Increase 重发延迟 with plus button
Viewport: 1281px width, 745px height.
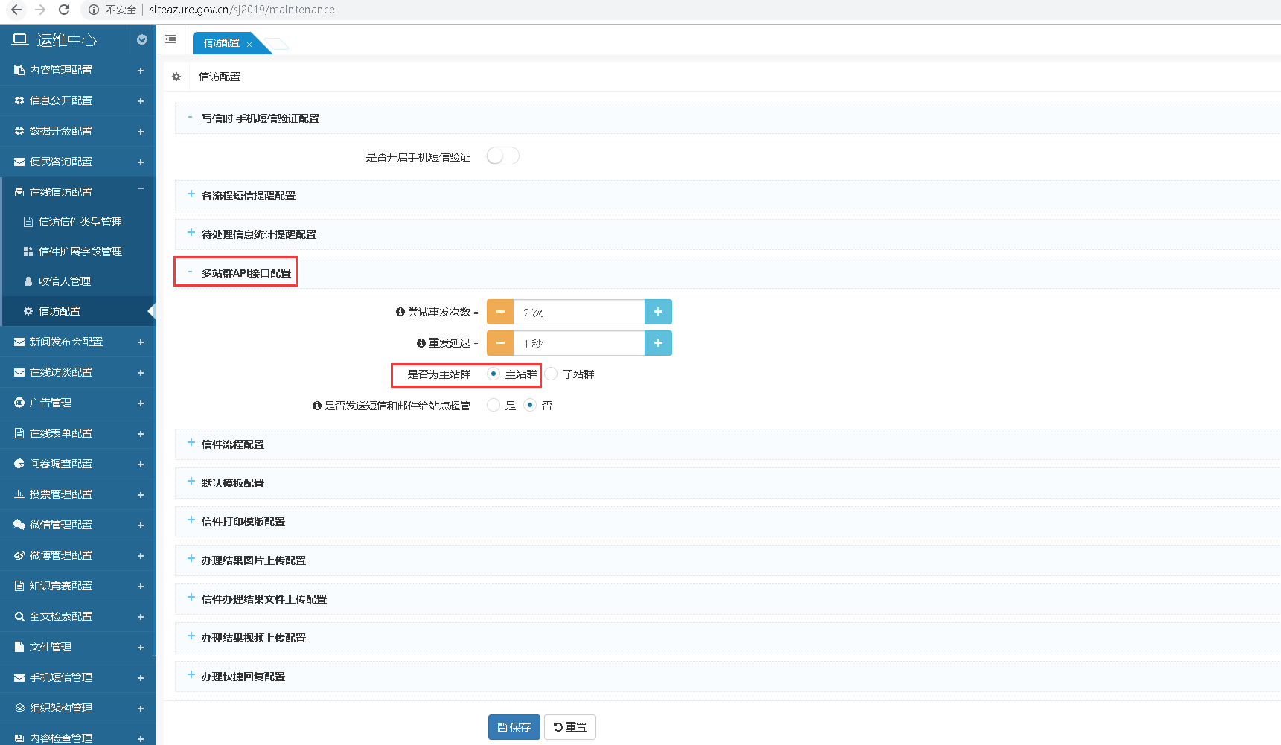[658, 343]
